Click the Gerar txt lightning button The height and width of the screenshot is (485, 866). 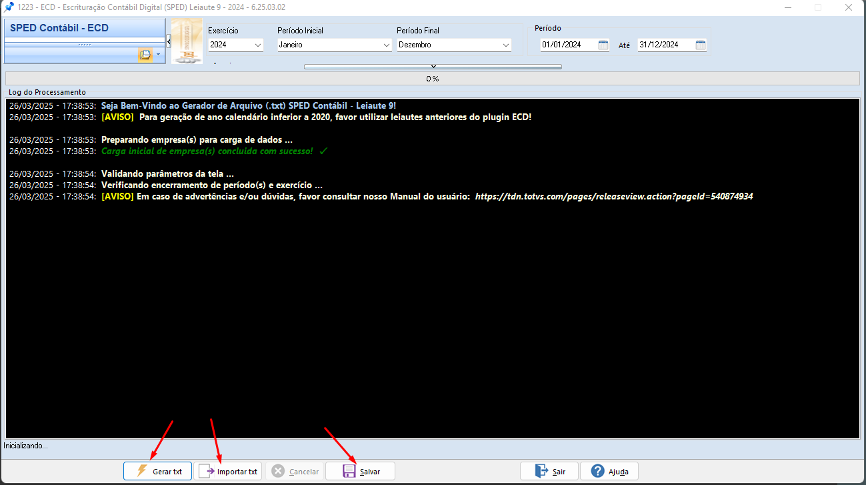pos(157,471)
